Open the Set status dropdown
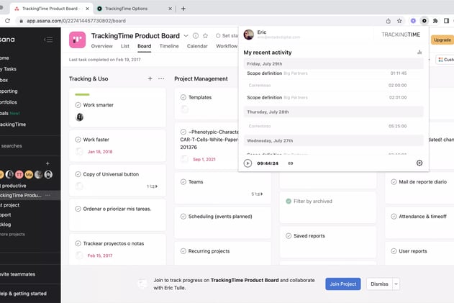This screenshot has width=454, height=303. click(x=227, y=36)
